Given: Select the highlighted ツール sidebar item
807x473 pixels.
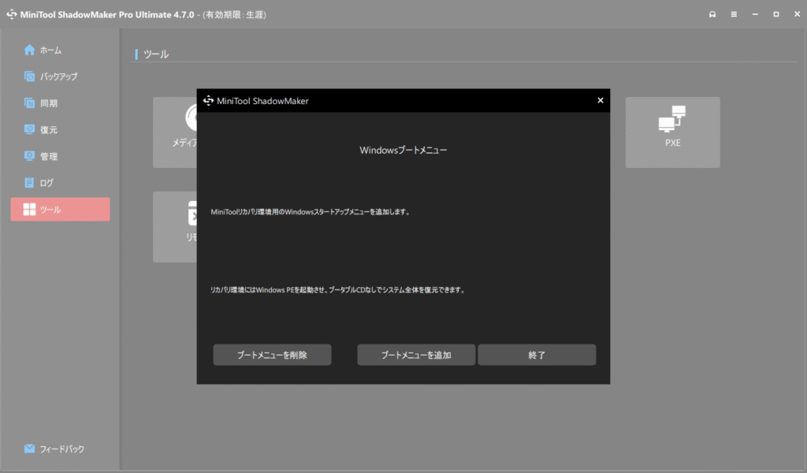Looking at the screenshot, I should (60, 210).
